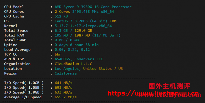Click the "CPU Cache" label

coord(14,16)
